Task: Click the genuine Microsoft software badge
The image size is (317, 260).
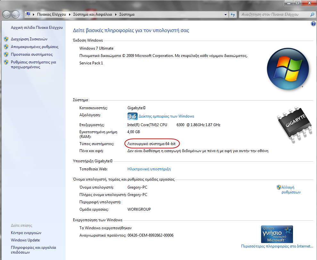Action: (277, 234)
